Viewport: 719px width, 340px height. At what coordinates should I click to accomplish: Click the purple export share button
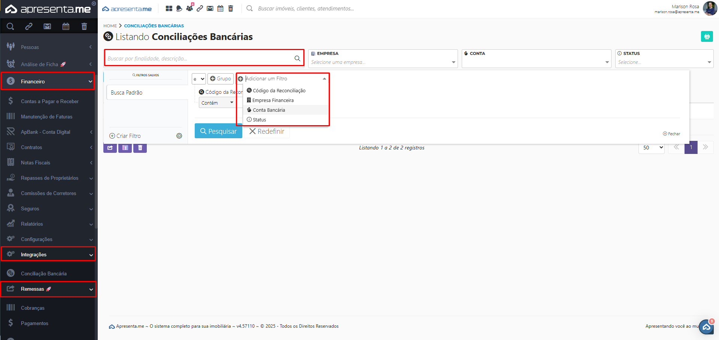pyautogui.click(x=110, y=148)
